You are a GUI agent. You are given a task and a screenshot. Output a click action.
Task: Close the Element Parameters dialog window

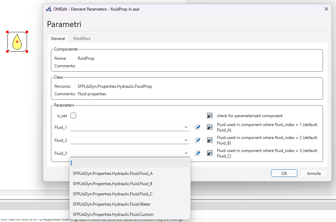pos(326,9)
